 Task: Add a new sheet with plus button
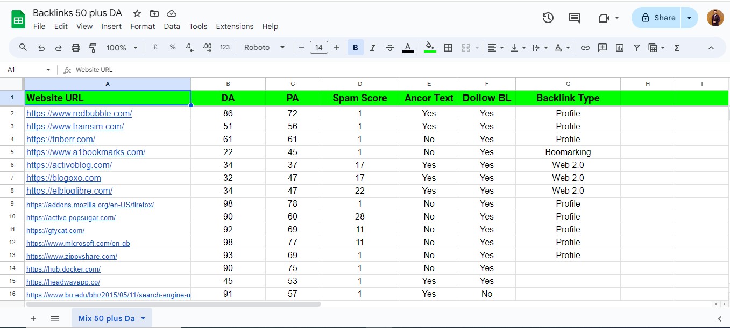[x=33, y=318]
